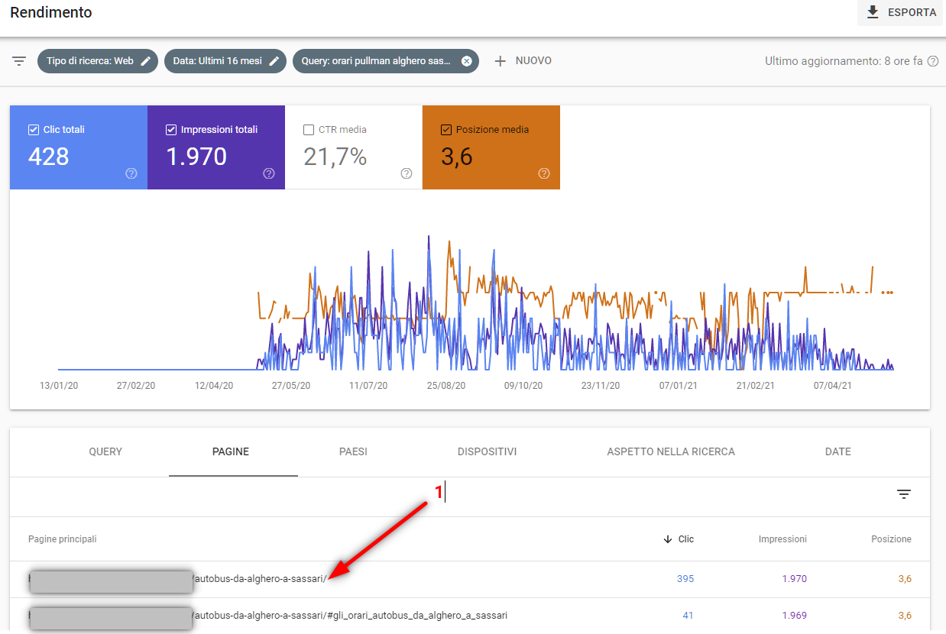
Task: Uncheck the Clic totali checkbox
Action: (x=33, y=130)
